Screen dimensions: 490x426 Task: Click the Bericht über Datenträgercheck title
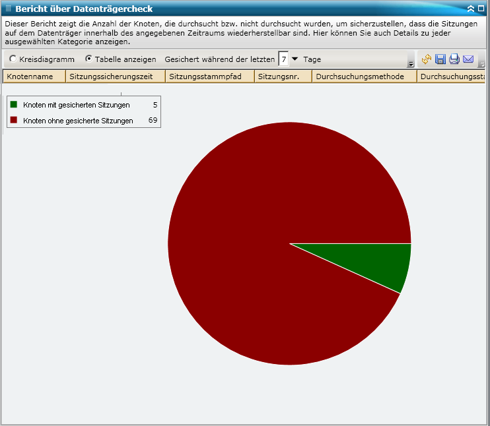[x=84, y=9]
